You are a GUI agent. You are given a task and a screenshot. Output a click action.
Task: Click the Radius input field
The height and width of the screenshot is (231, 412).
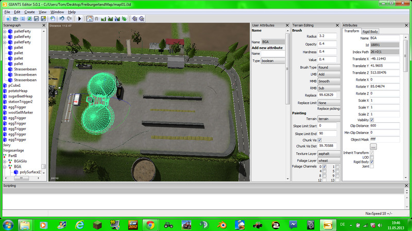click(327, 36)
